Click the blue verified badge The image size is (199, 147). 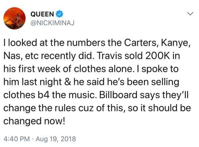point(59,14)
